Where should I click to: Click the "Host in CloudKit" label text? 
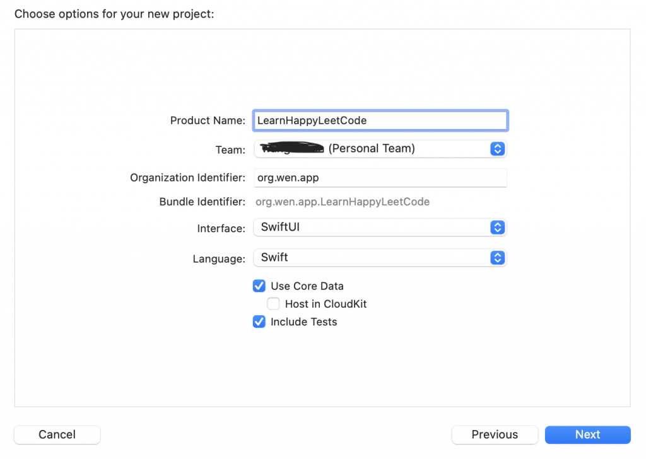(326, 304)
